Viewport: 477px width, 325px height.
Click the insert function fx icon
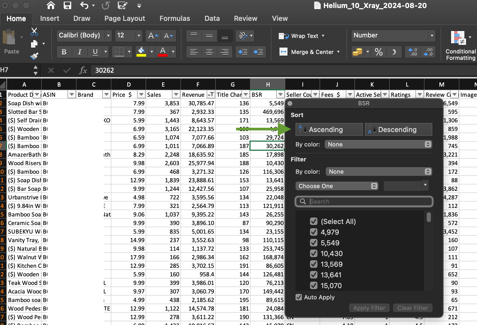(83, 70)
